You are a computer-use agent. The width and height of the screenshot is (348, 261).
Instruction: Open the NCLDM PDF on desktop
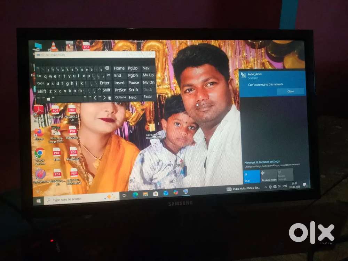pyautogui.click(x=73, y=153)
